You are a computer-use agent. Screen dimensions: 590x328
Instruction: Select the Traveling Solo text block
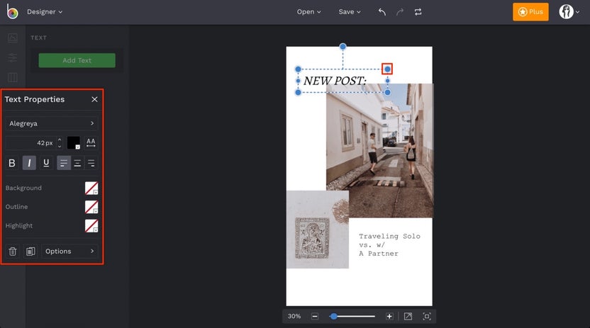click(389, 244)
